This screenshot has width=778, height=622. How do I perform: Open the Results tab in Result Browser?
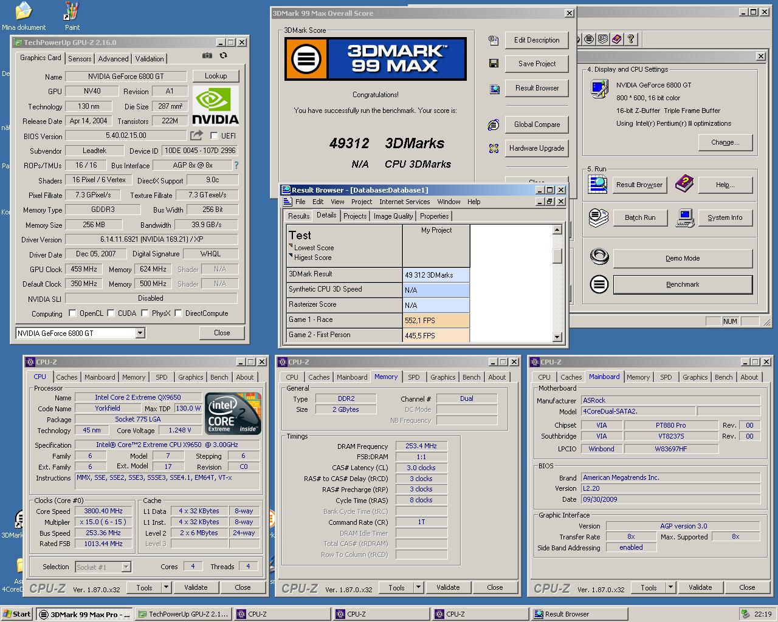point(299,216)
